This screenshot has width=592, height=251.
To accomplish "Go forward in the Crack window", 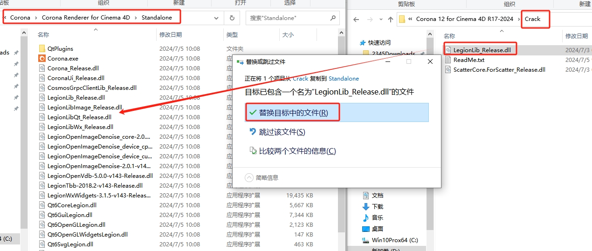I will pos(369,19).
